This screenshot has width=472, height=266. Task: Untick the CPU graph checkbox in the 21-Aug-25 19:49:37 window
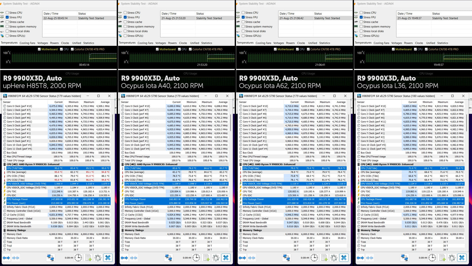click(x=415, y=49)
